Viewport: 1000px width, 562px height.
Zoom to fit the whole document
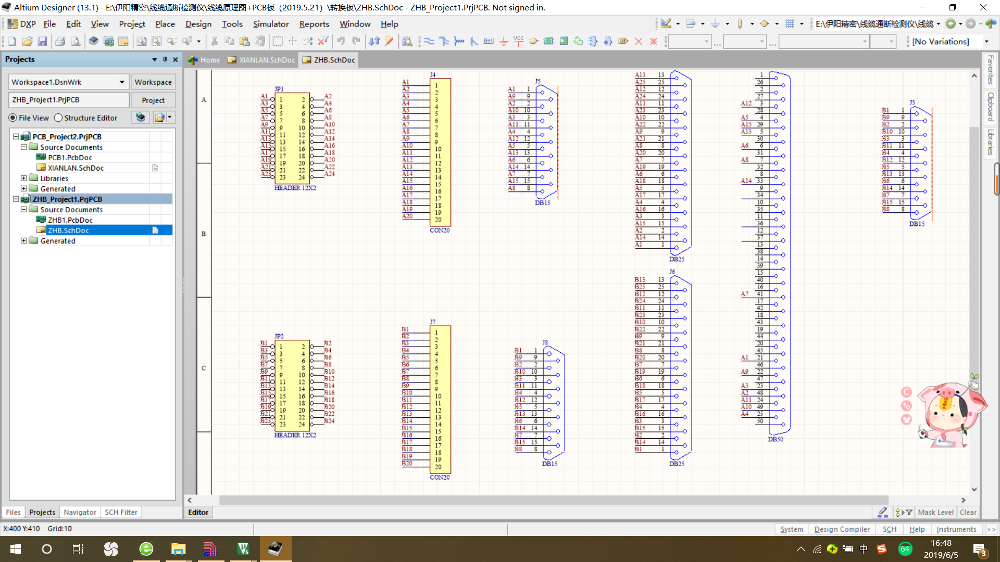coord(142,41)
